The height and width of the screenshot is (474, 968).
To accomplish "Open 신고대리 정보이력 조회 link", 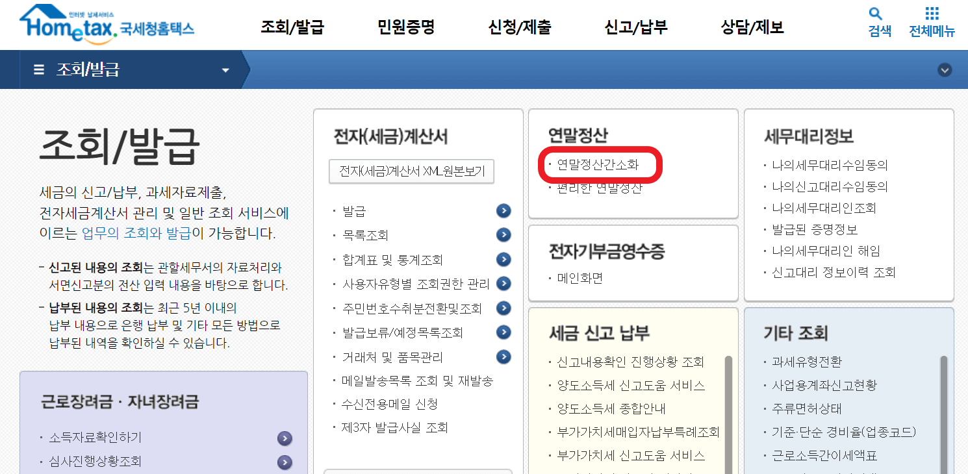I will click(834, 272).
